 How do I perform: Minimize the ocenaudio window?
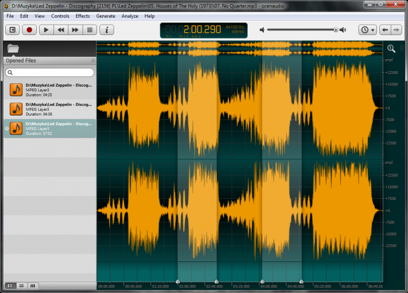[x=369, y=4]
